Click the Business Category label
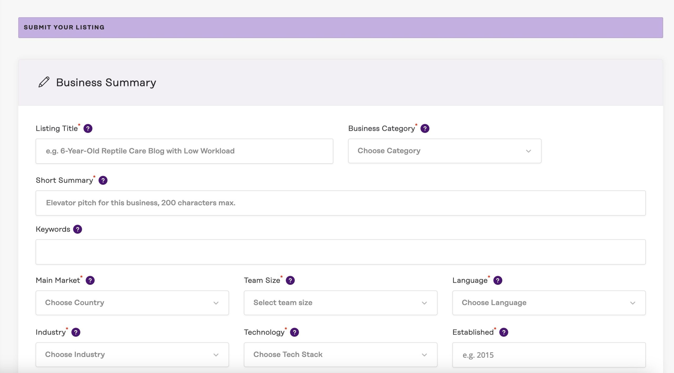The height and width of the screenshot is (373, 674). pos(381,128)
